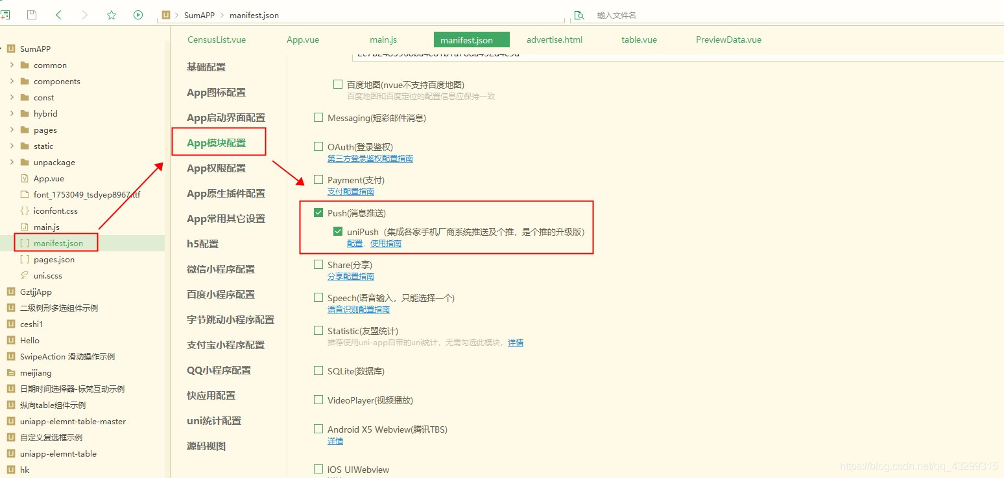
Task: Open the Statistic 详情 link
Action: click(516, 343)
